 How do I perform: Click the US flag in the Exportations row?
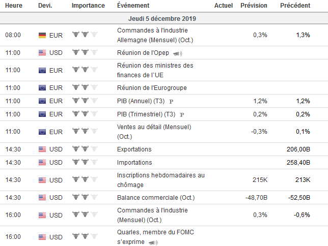pyautogui.click(x=42, y=149)
